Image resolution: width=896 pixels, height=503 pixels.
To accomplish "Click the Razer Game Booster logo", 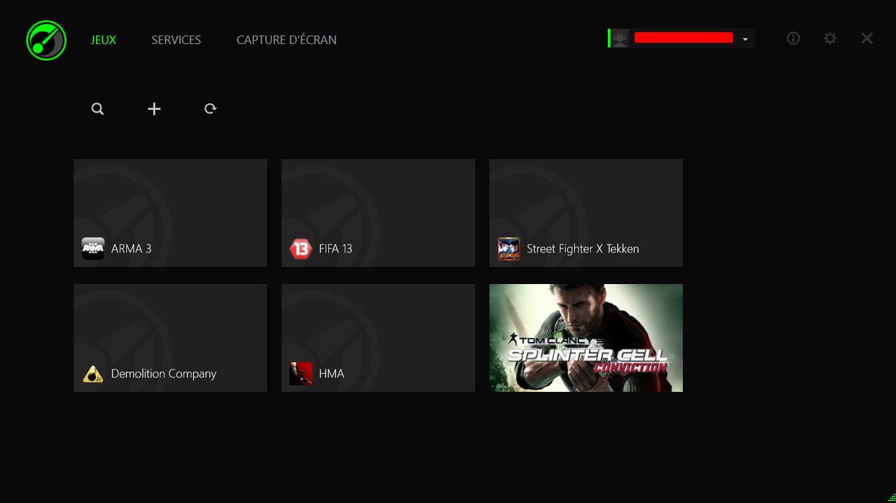I will point(46,40).
